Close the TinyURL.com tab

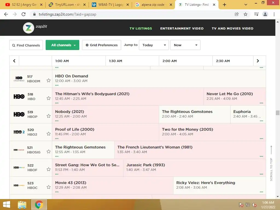[x=84, y=5]
